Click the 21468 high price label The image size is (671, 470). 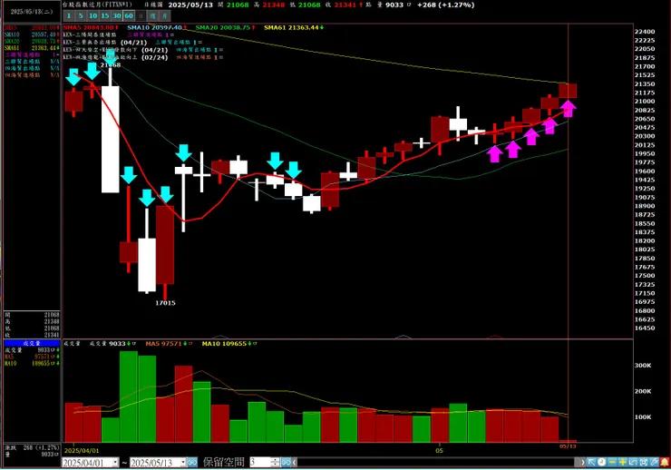pos(111,65)
